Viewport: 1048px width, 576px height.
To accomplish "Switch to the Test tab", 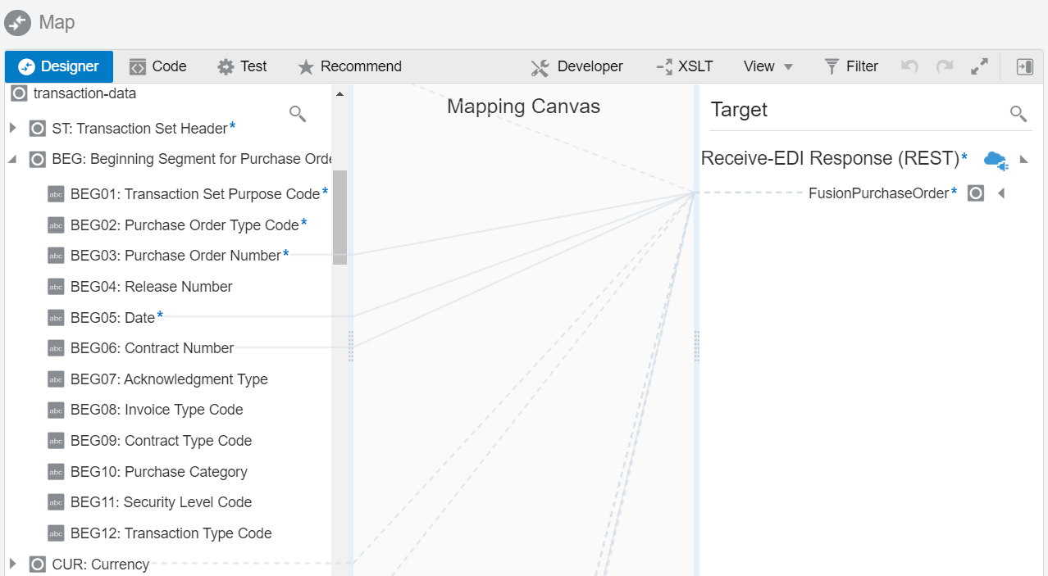I will 242,66.
